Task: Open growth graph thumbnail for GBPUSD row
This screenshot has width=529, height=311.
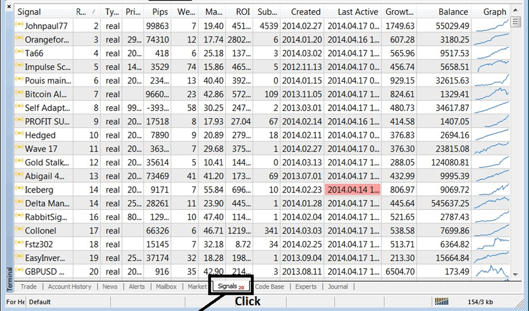Action: pyautogui.click(x=492, y=271)
